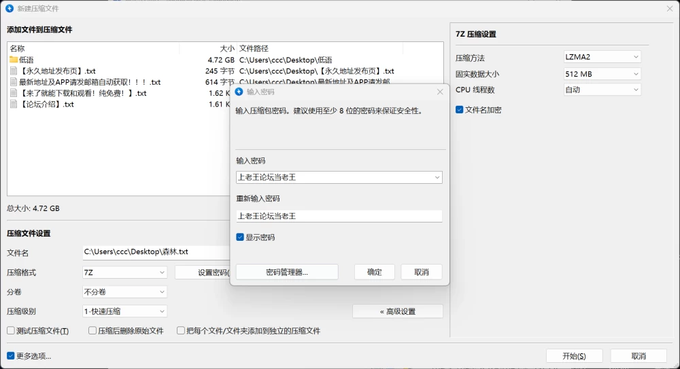Click 文件名 path input field
Viewport: 680px width, 369px height.
click(x=156, y=252)
